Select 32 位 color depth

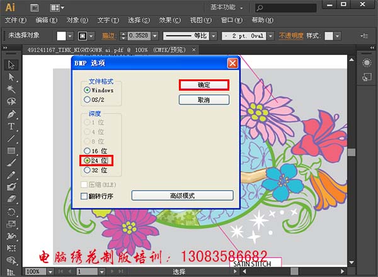point(88,170)
